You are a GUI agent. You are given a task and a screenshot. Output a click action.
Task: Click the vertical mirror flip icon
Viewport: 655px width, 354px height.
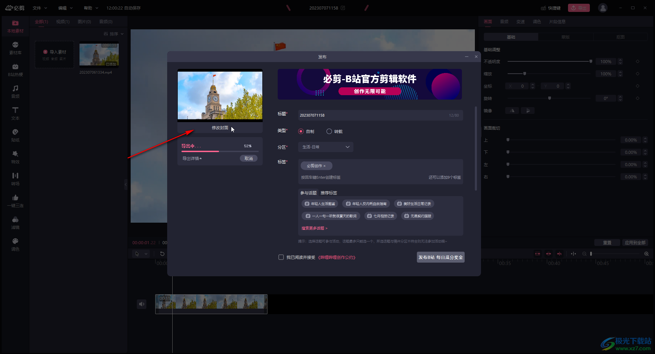[x=528, y=110]
